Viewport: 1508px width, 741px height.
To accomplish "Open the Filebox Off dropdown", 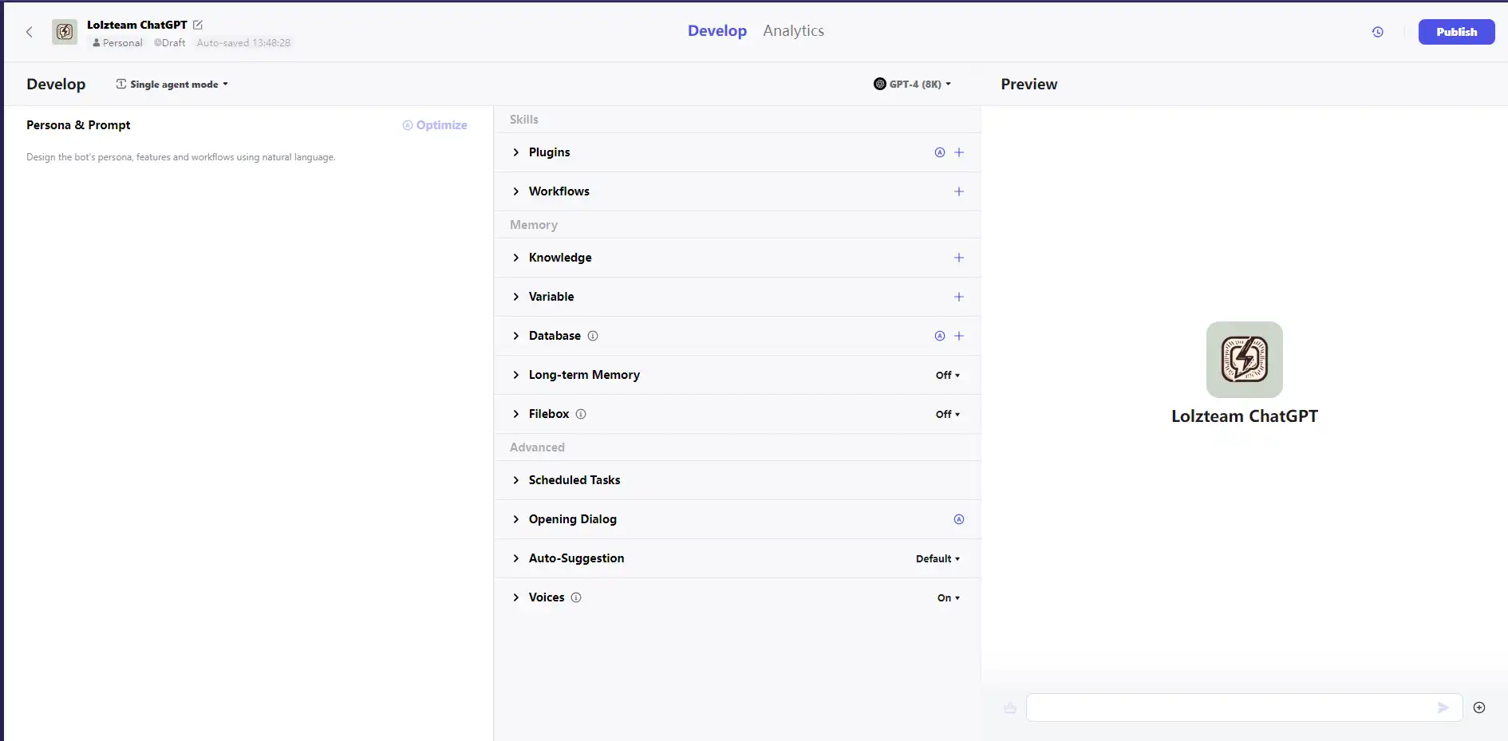I will pyautogui.click(x=948, y=414).
